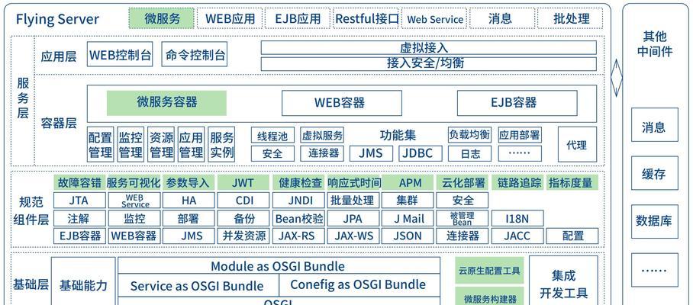
Task: Click the '线程池' box
Action: (x=272, y=136)
